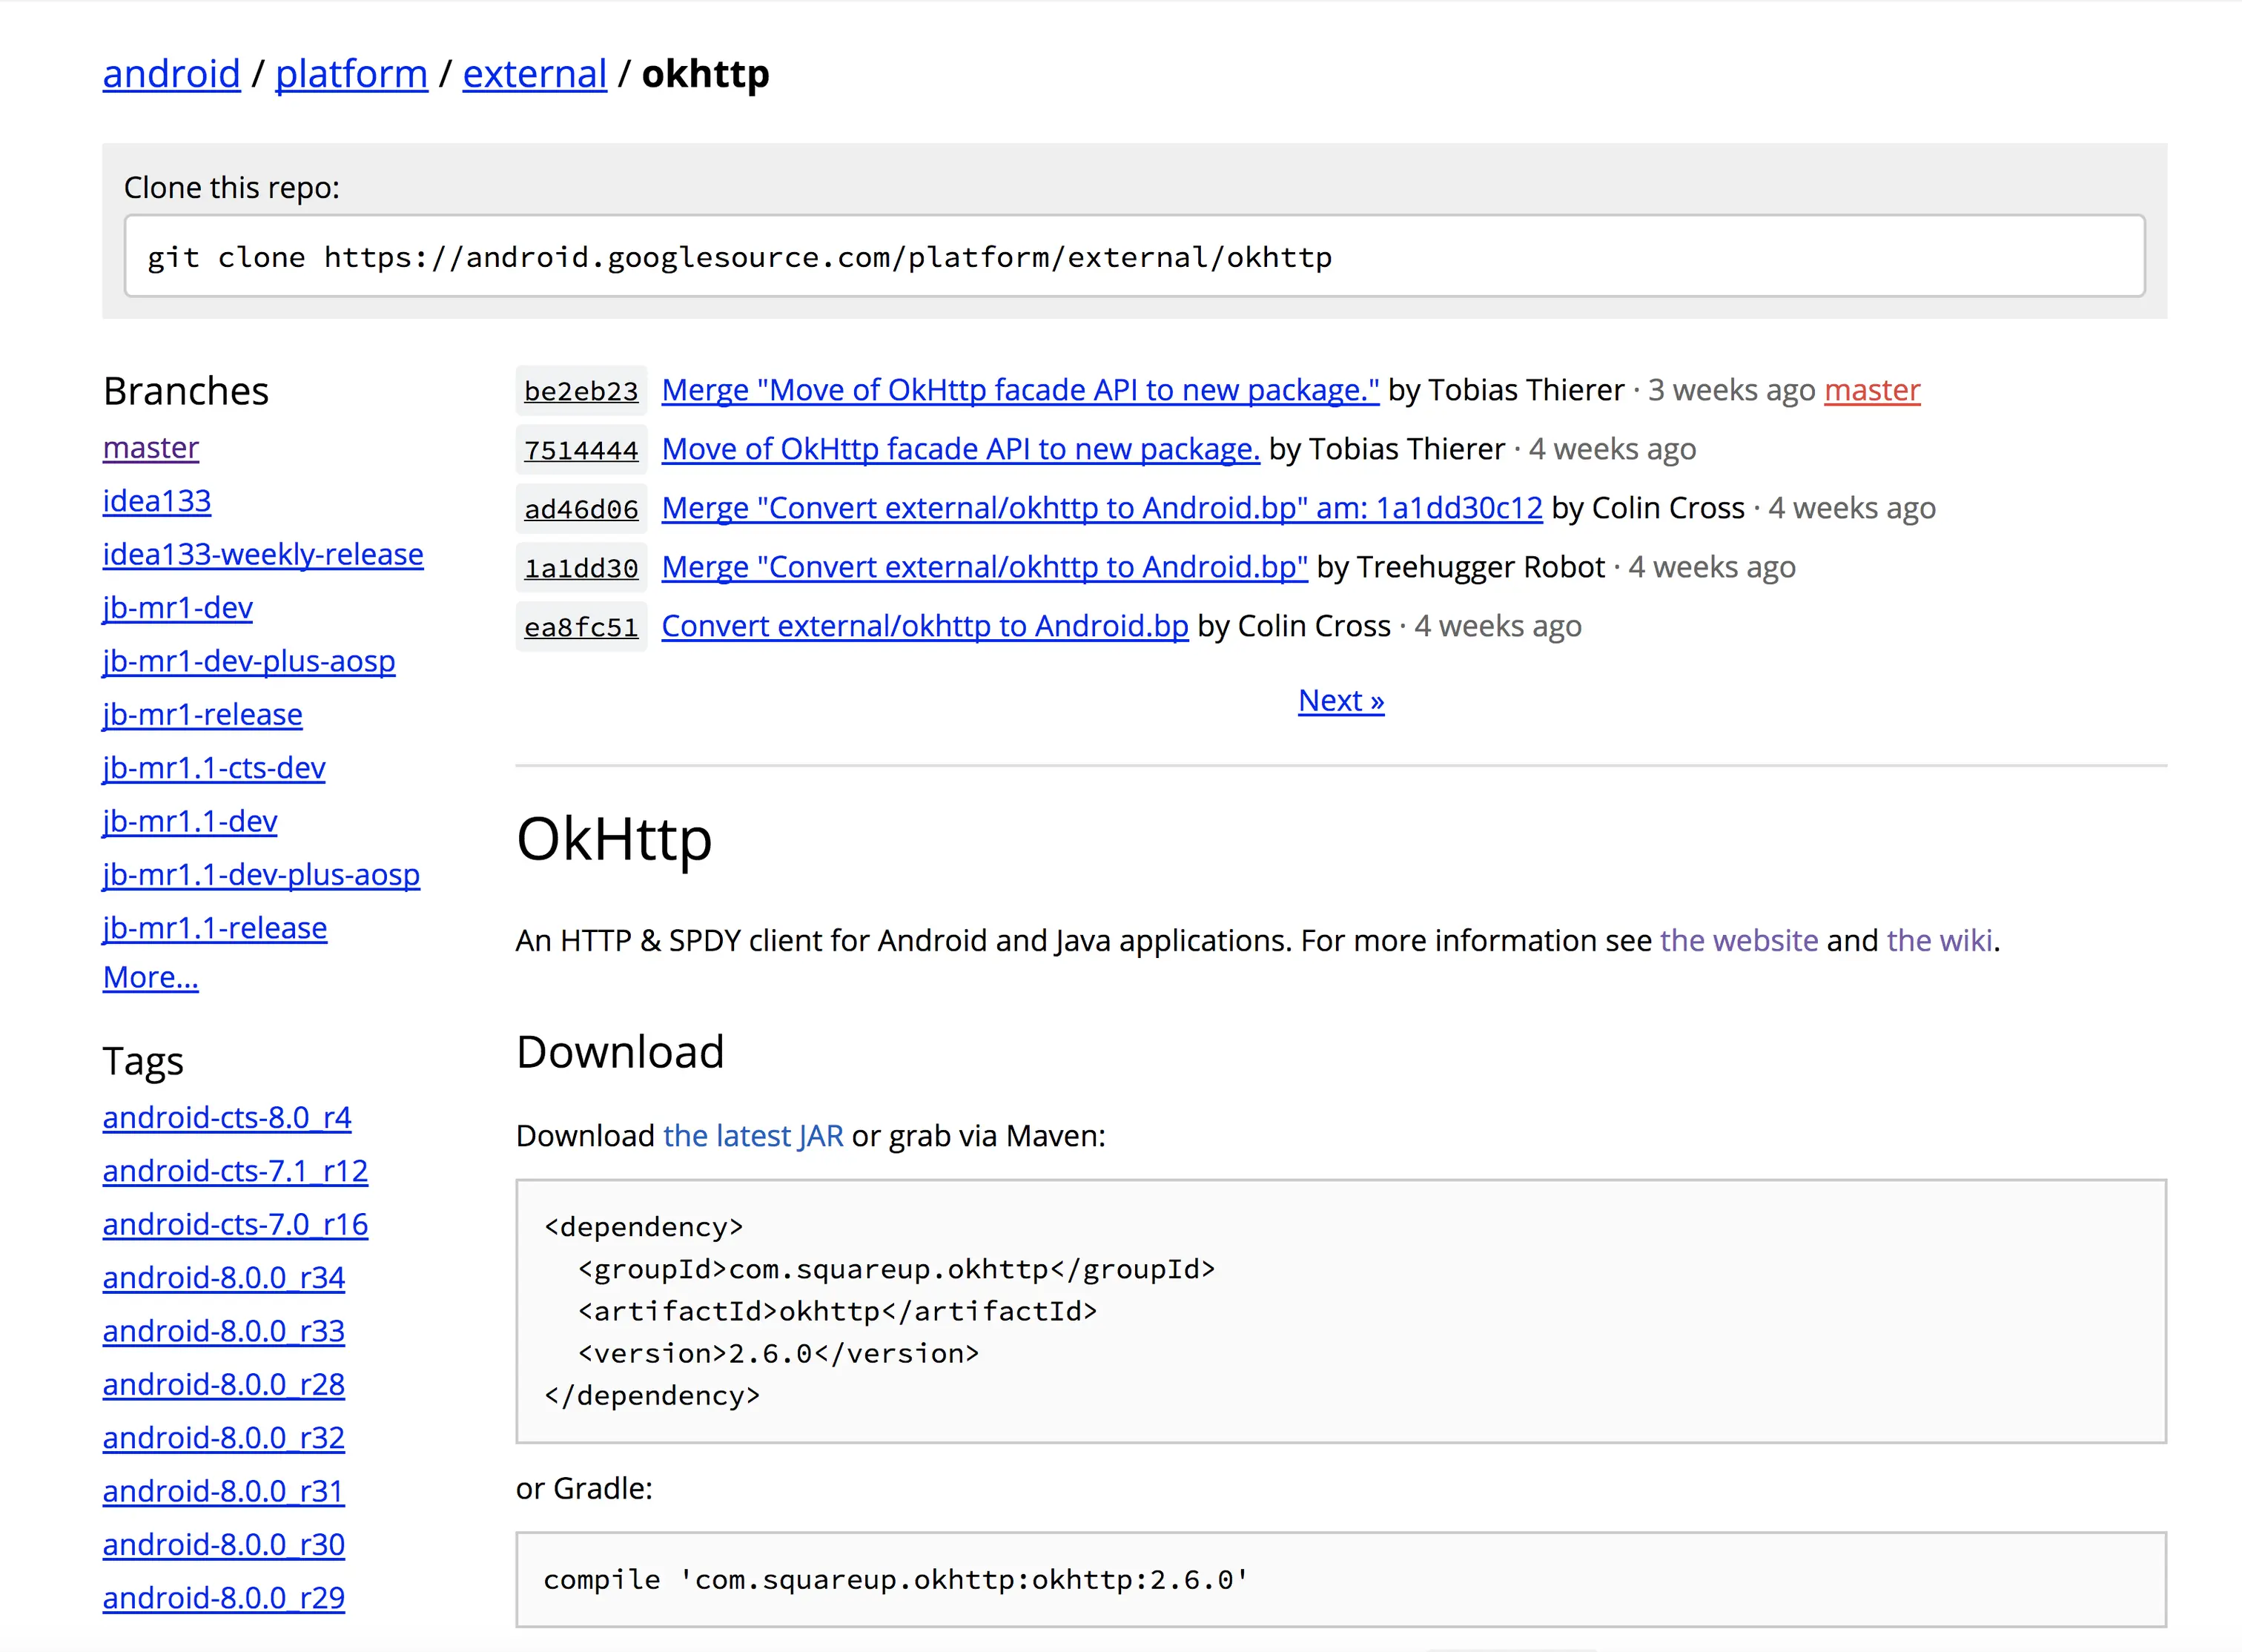Open "Move of OkHttp facade API to new package." commit
The height and width of the screenshot is (1652, 2242).
[960, 449]
